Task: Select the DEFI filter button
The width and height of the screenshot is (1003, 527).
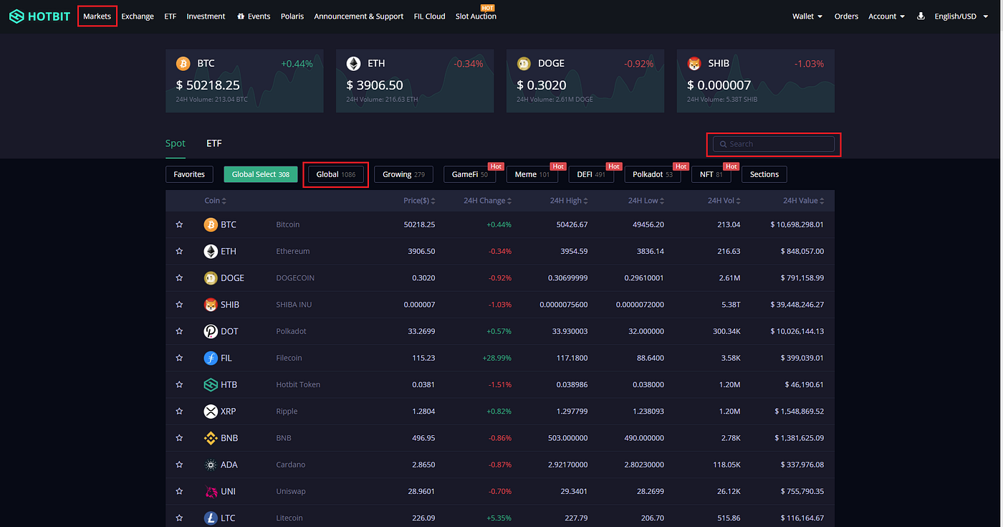Action: pyautogui.click(x=591, y=174)
